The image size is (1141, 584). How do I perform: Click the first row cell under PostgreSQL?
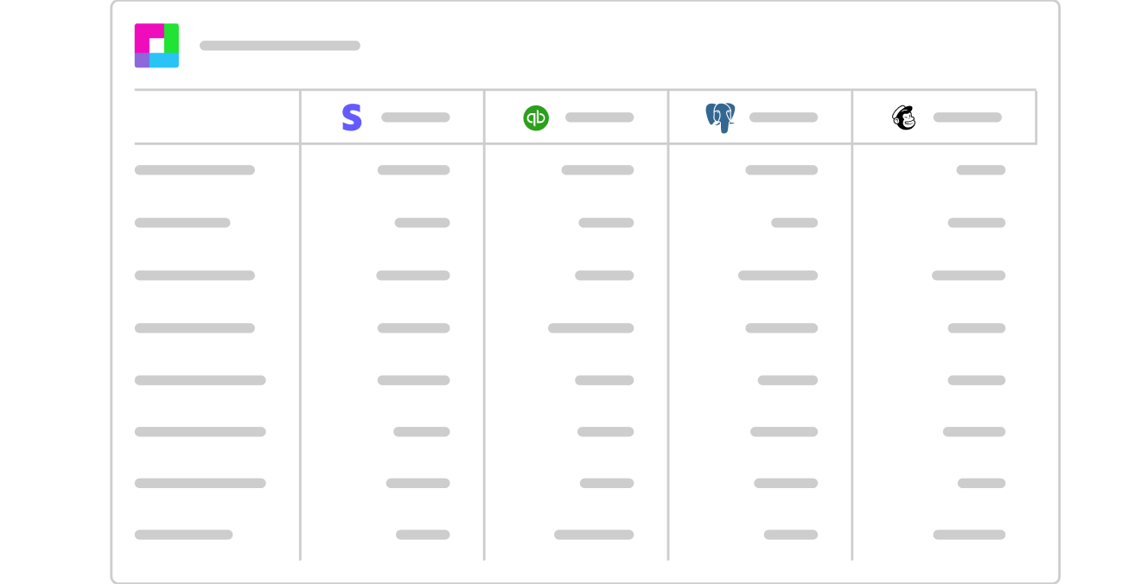tap(782, 170)
